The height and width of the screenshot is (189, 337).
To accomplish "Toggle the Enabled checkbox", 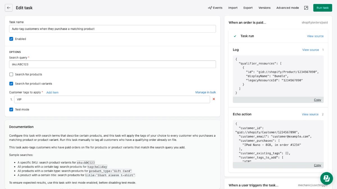I will [11, 39].
